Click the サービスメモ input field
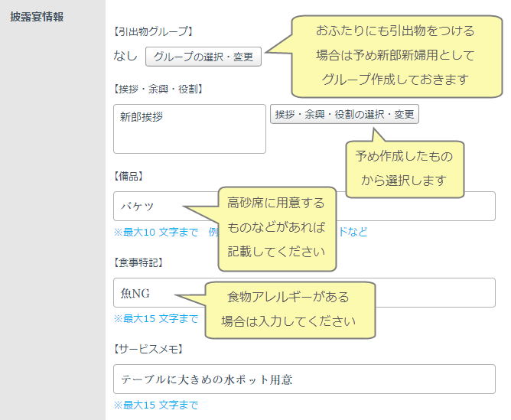 (304, 379)
